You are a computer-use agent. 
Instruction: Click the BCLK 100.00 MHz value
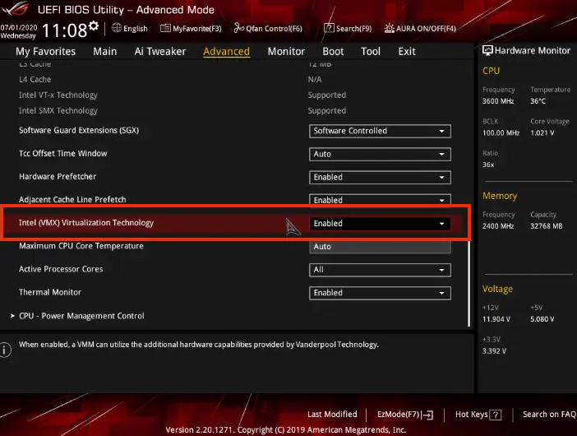[501, 133]
